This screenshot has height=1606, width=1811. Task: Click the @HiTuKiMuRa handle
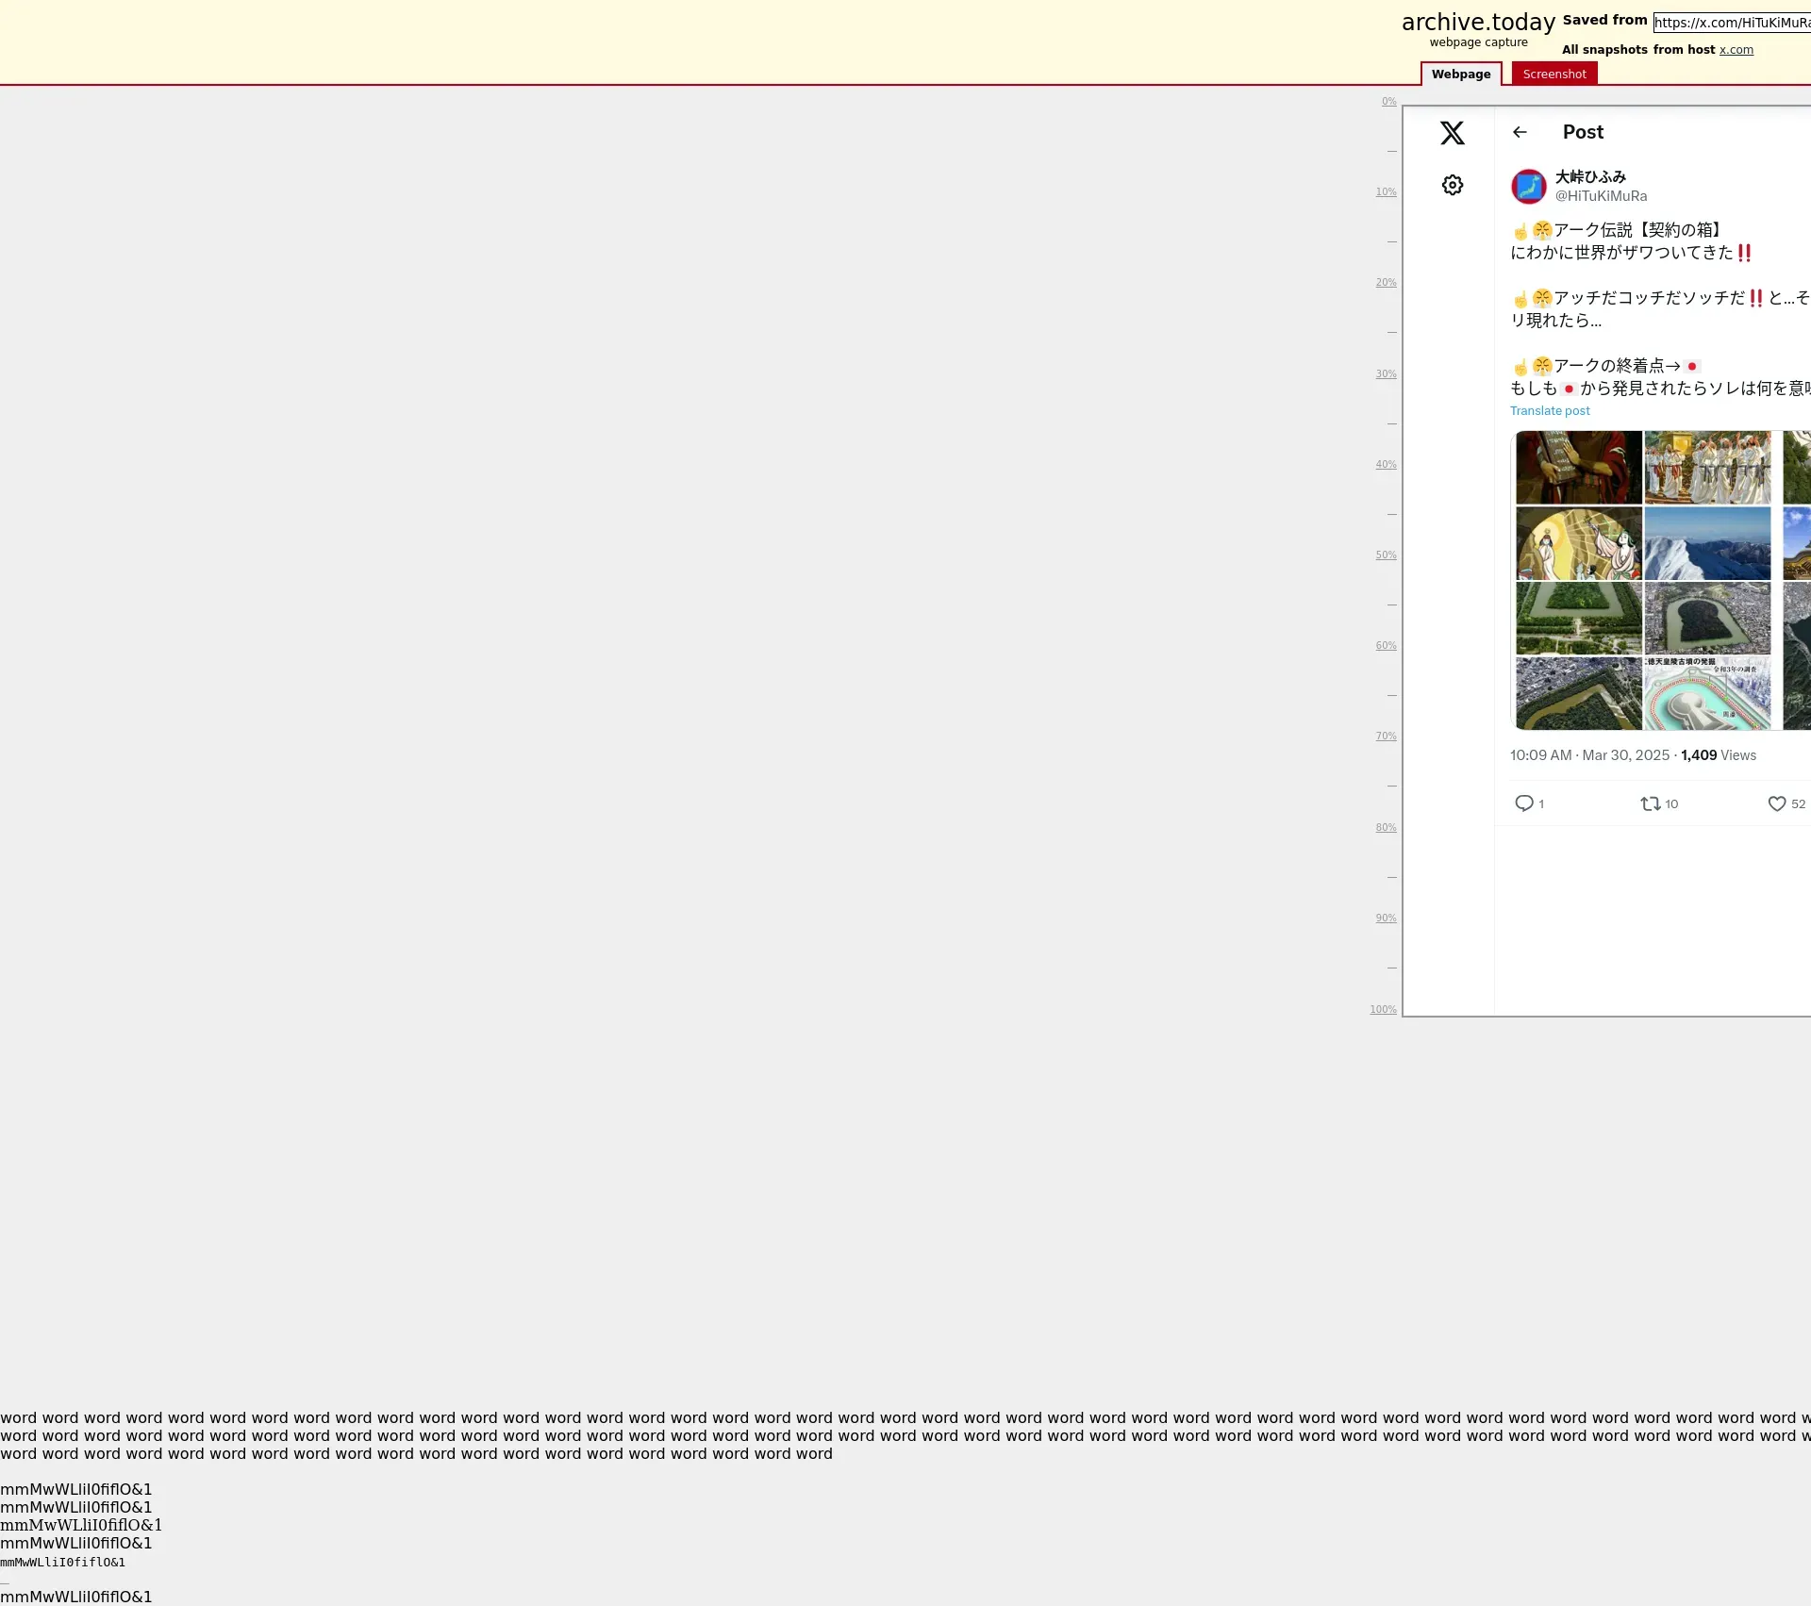coord(1601,196)
